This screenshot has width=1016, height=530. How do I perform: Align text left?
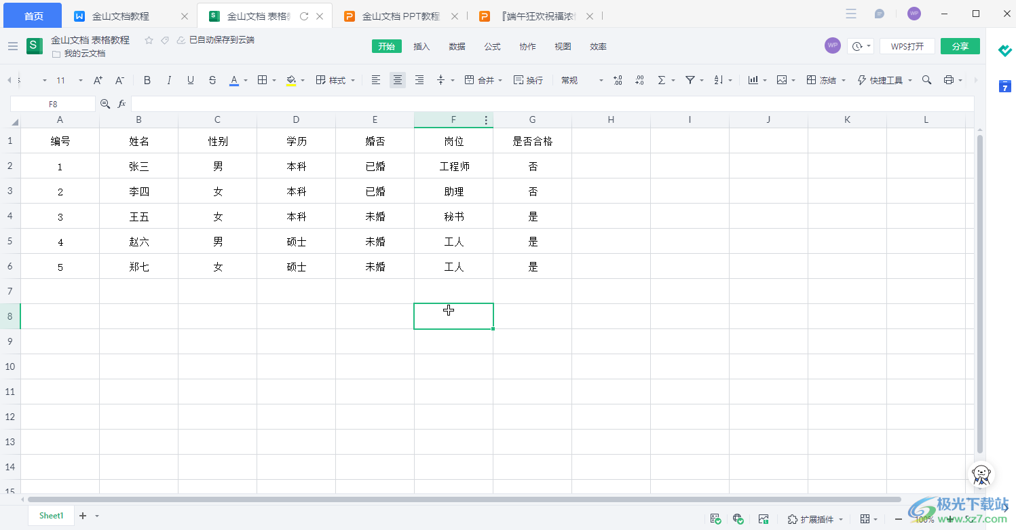pyautogui.click(x=376, y=80)
